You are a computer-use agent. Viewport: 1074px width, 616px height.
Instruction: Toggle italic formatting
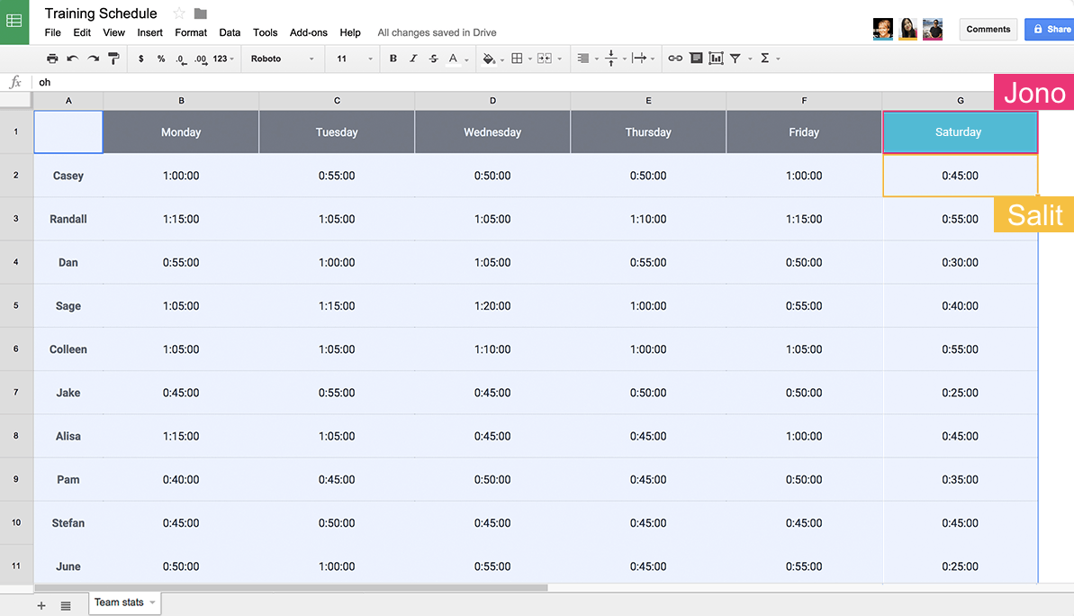click(413, 59)
